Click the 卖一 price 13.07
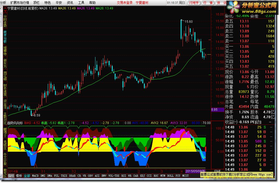 (x=244, y=41)
